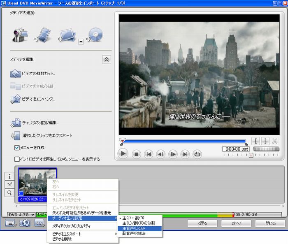Open project settings gear icon
Screen dimensions: 288x244
(x=25, y=223)
